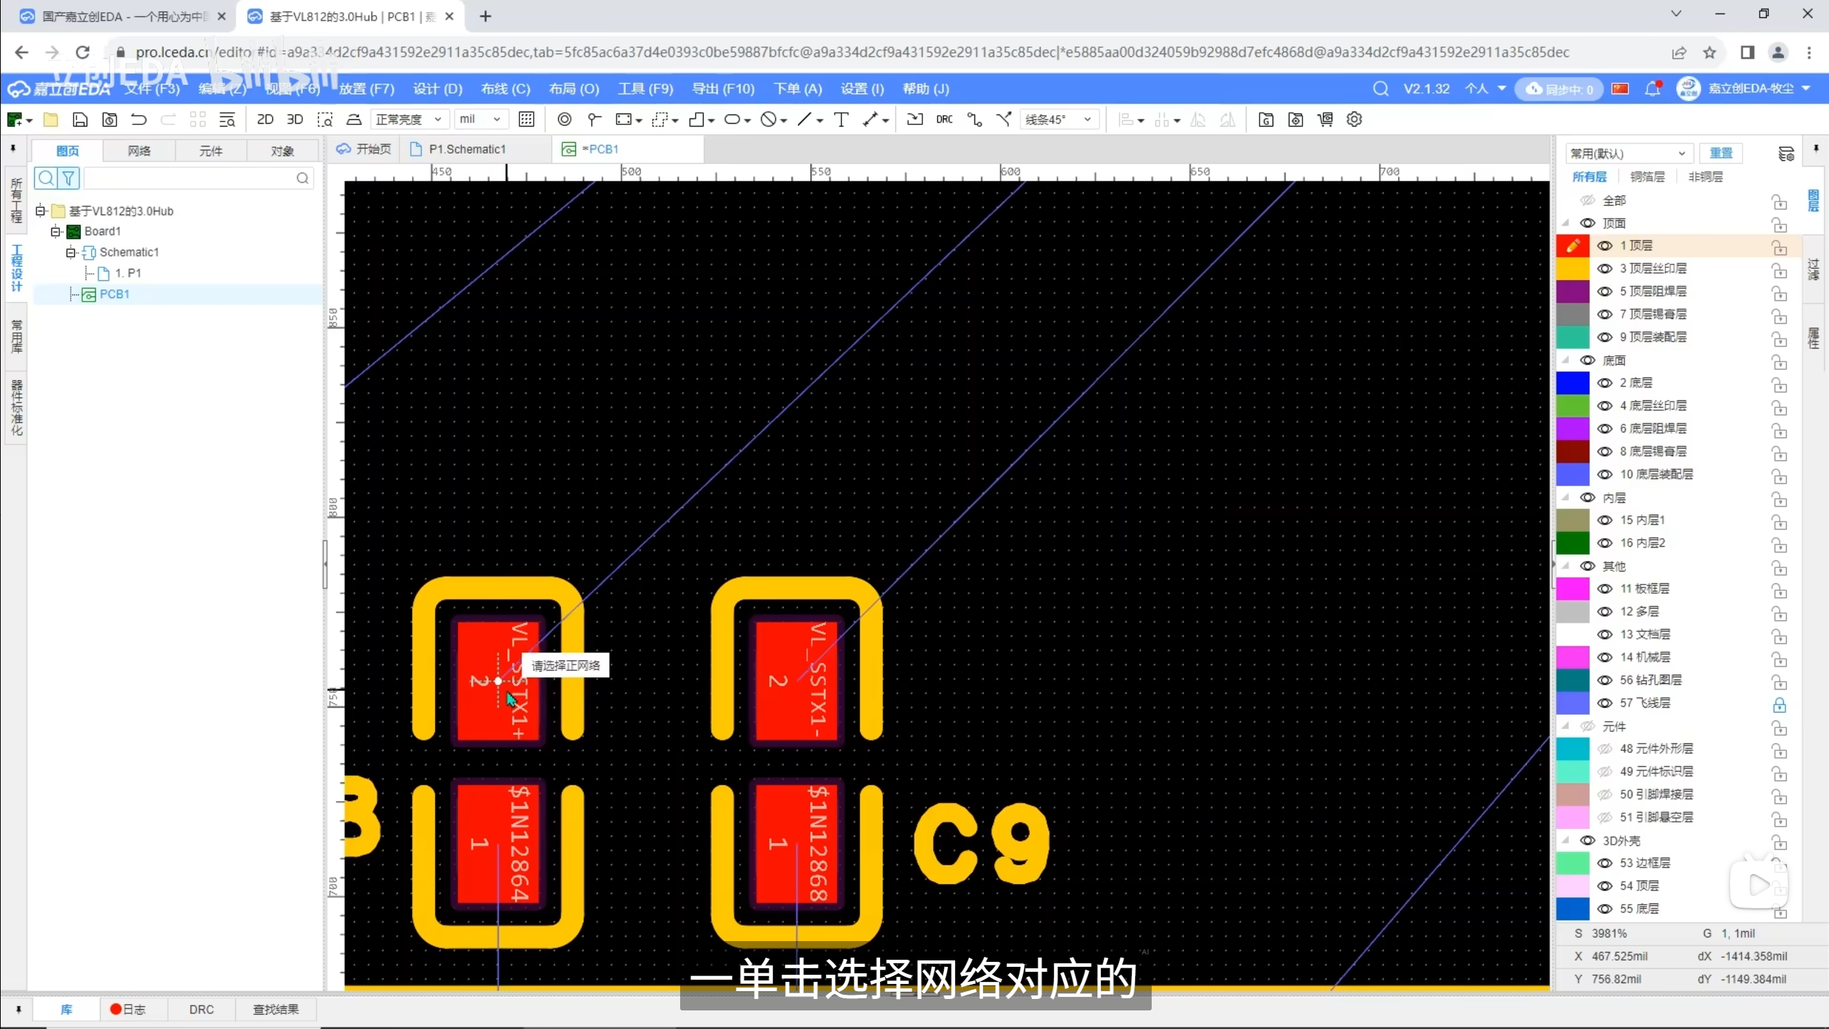1829x1029 pixels.
Task: Click the 重置 reset button
Action: tap(1720, 153)
